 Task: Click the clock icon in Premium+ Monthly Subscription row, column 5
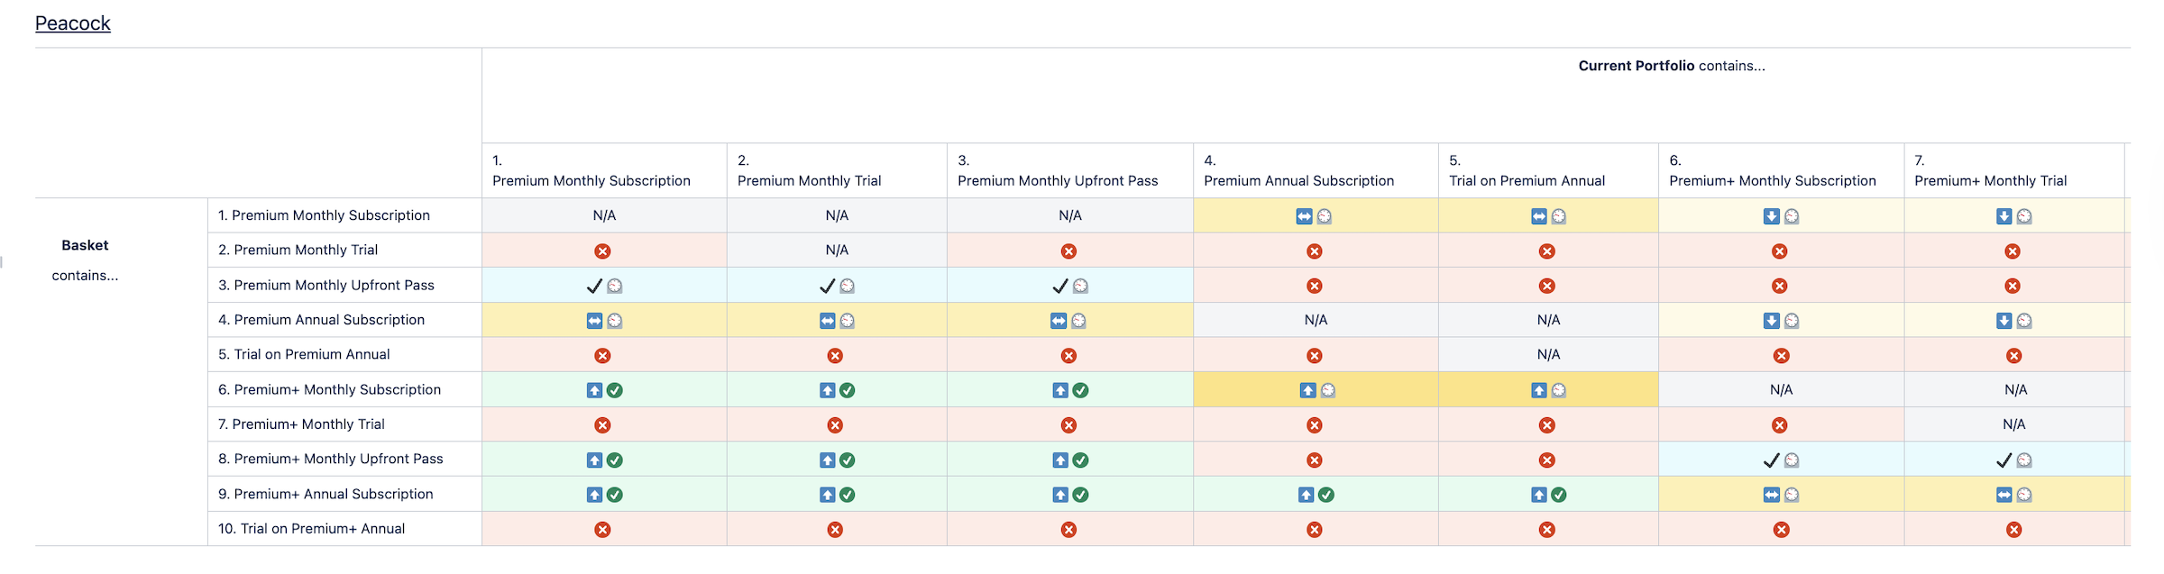coord(1559,390)
